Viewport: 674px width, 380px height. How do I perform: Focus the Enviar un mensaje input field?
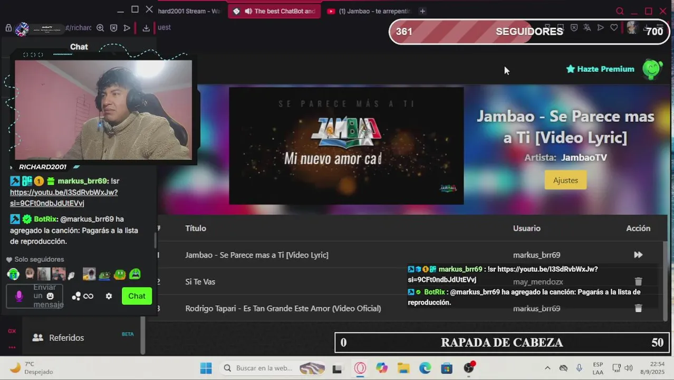pyautogui.click(x=34, y=296)
